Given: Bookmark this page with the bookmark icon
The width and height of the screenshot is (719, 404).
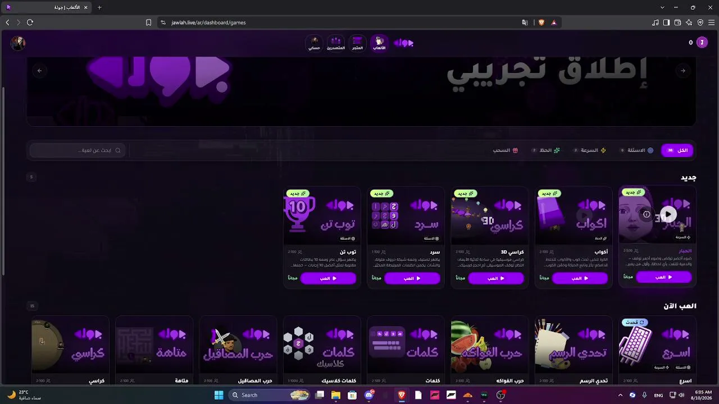Looking at the screenshot, I should coord(148,22).
